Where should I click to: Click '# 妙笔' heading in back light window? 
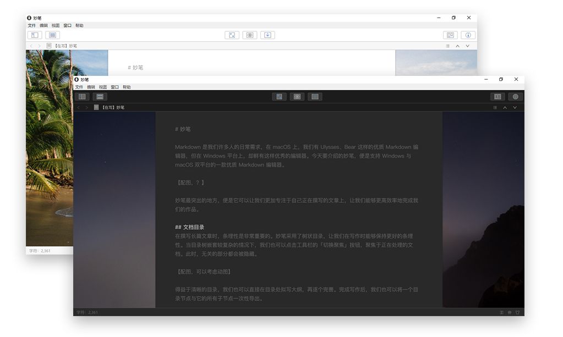click(135, 68)
